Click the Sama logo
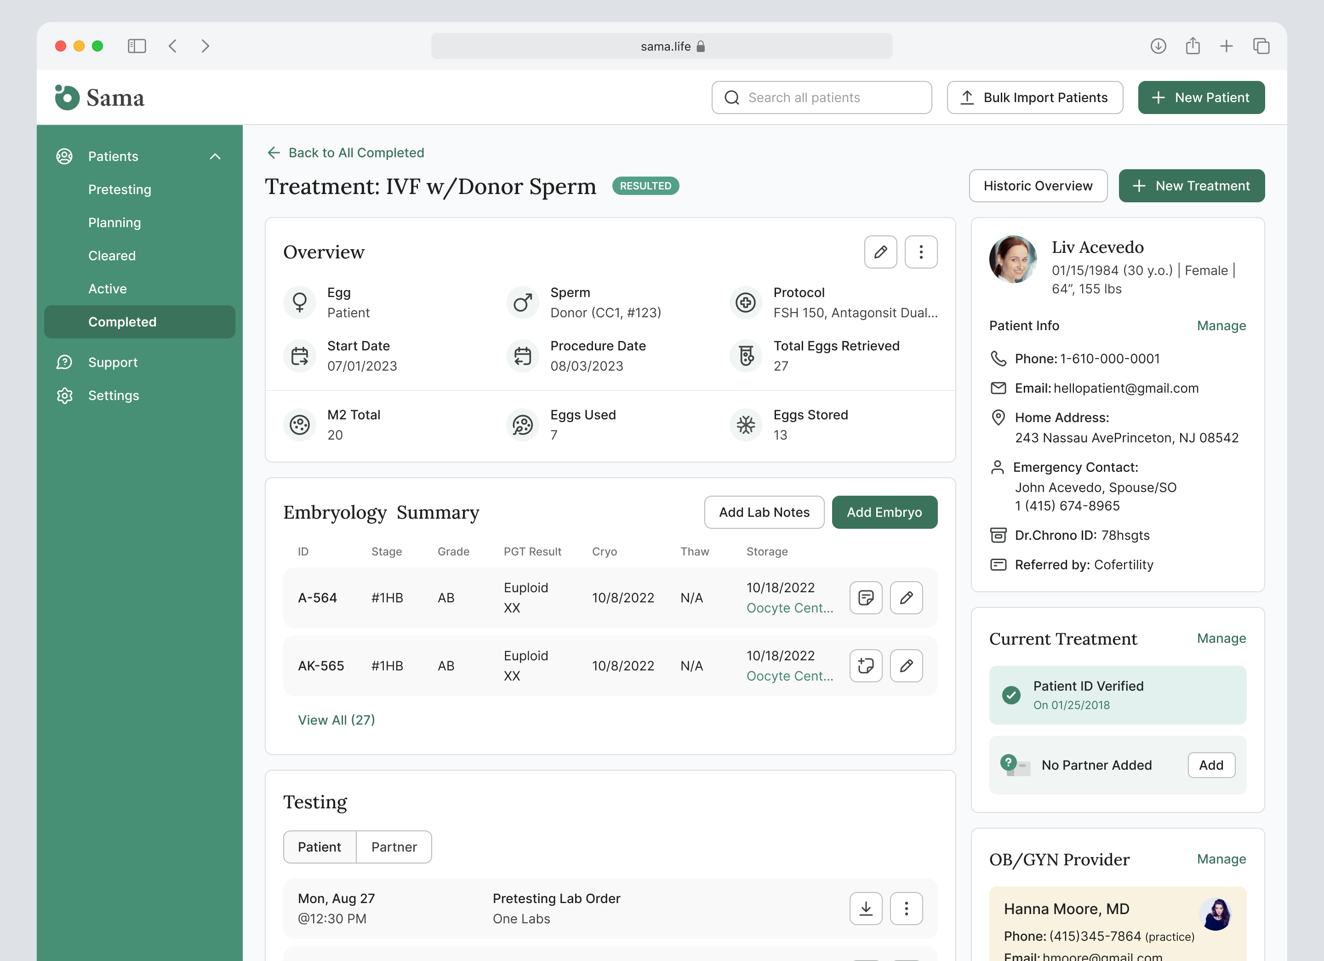Viewport: 1324px width, 961px height. (x=99, y=97)
